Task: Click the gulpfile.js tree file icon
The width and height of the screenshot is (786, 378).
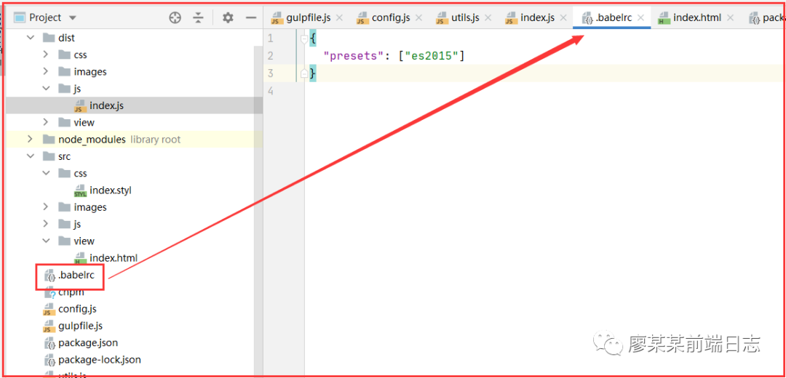Action: click(x=49, y=326)
